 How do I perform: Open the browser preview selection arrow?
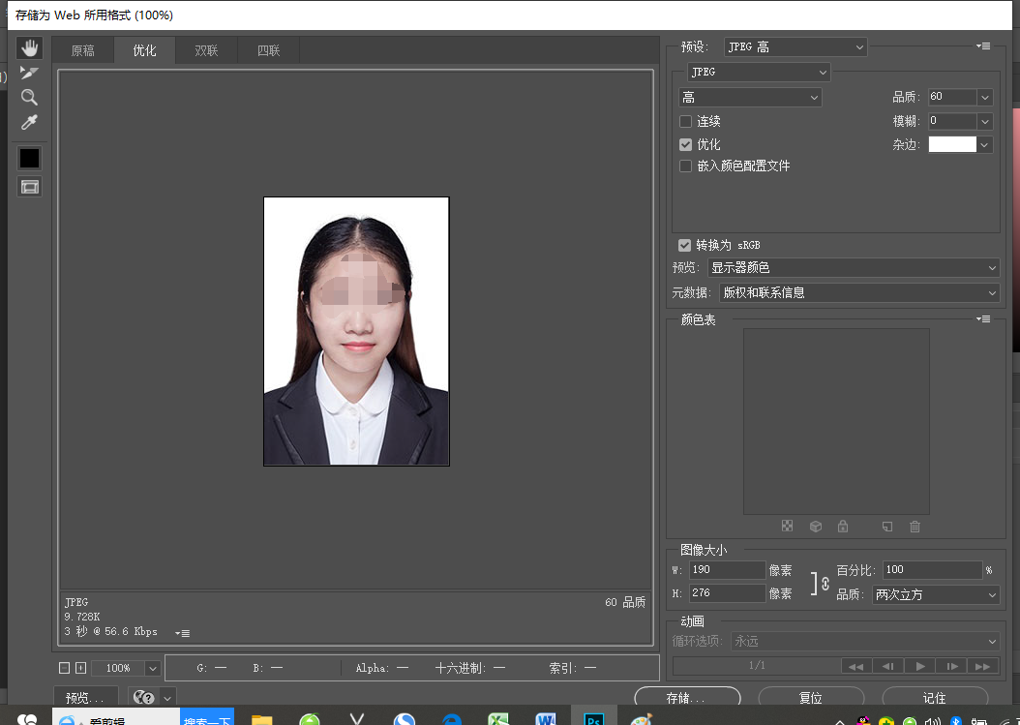pos(167,698)
